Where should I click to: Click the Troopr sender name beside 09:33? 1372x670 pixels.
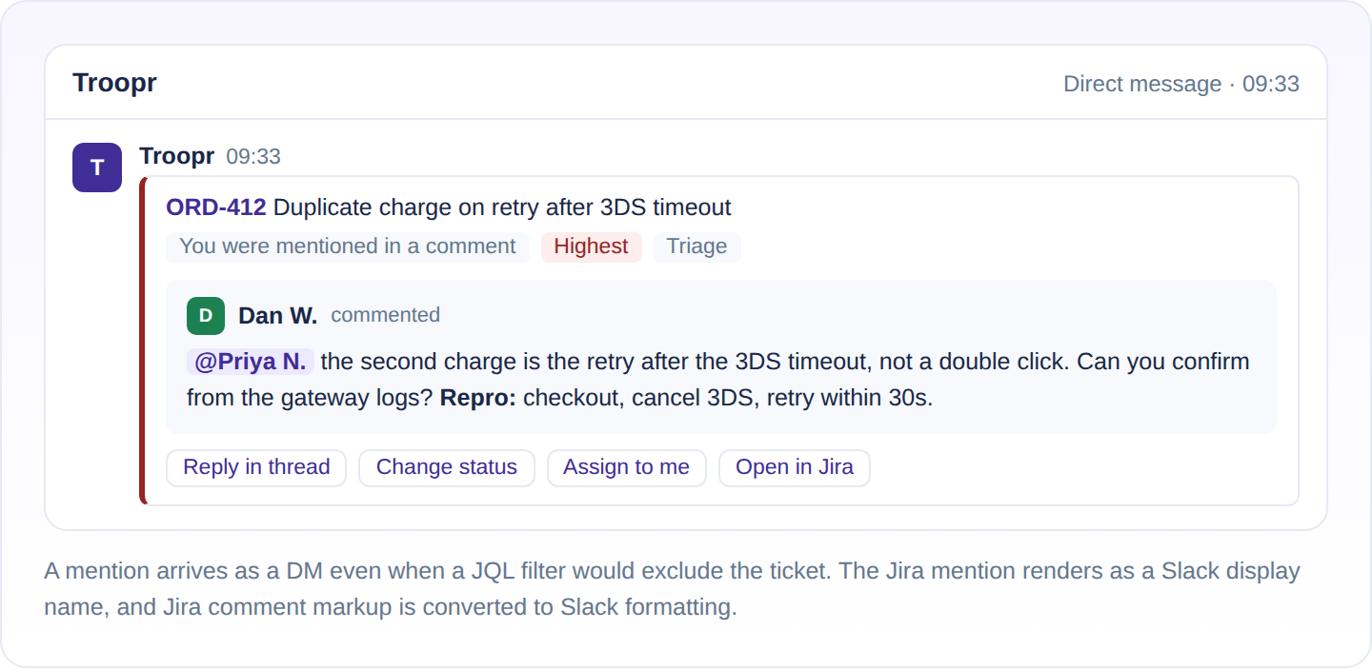pos(177,156)
